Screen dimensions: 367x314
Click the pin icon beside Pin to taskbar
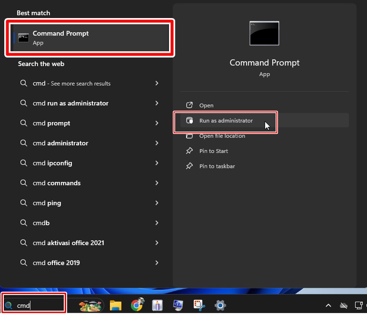coord(189,166)
